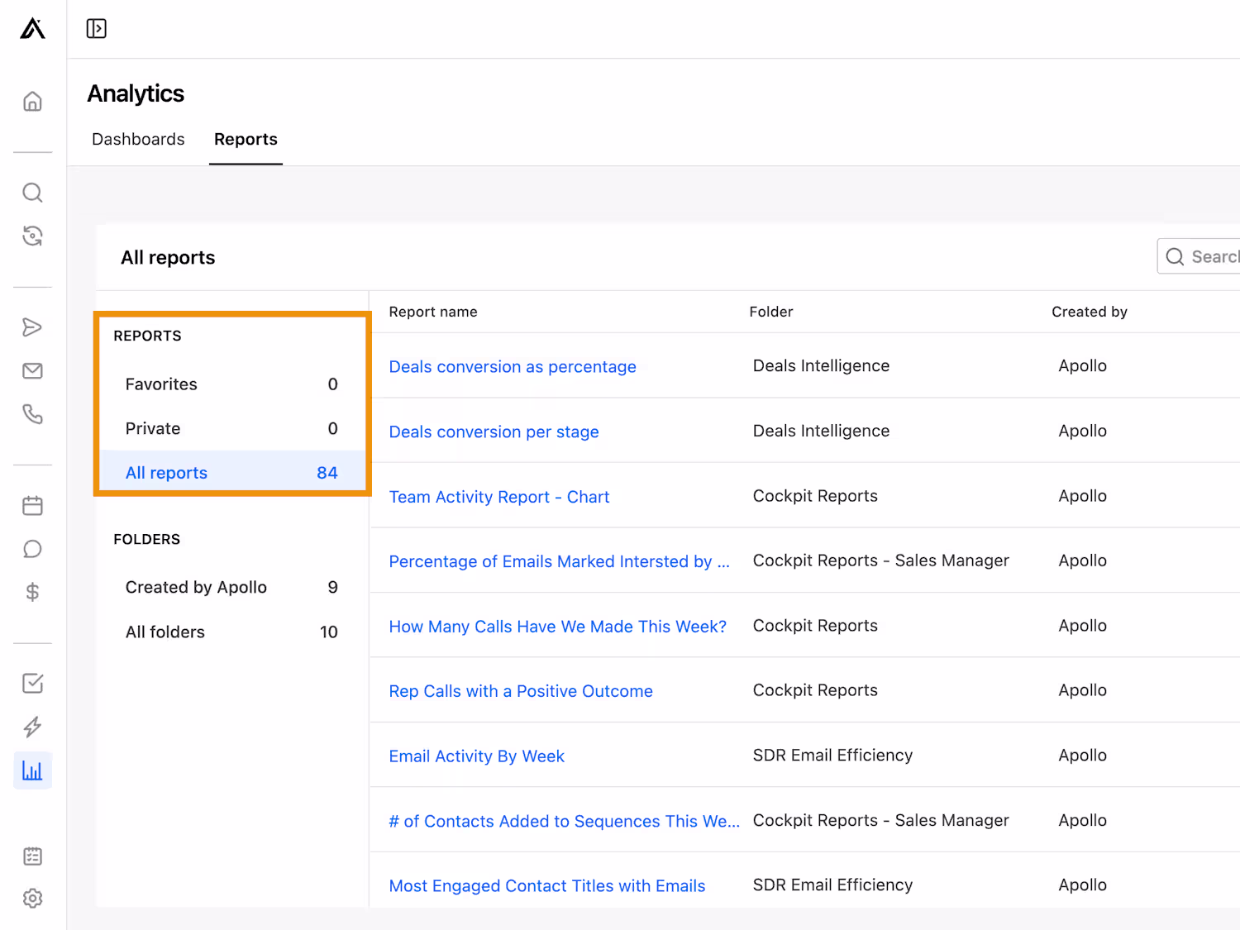1240x930 pixels.
Task: Open Tasks checkmark icon
Action: coord(32,684)
